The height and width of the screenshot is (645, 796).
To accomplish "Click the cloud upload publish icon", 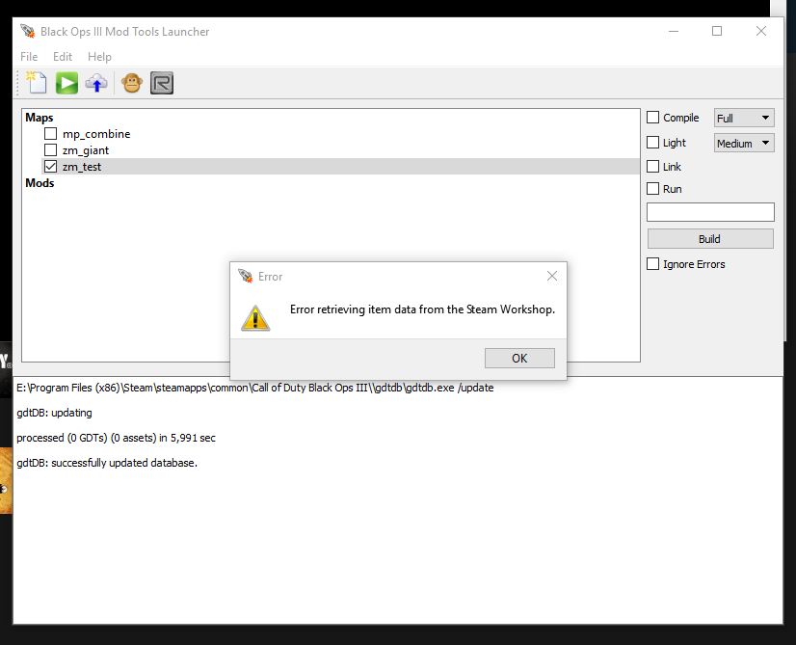I will point(96,83).
